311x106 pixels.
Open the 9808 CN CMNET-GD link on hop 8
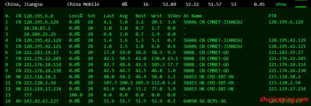coord(206,65)
